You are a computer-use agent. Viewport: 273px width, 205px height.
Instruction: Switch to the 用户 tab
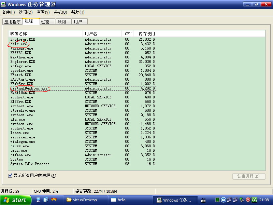coord(80,22)
